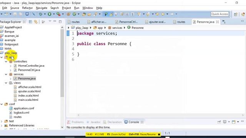Open the Refactor menu
Screen dimensions: 246x138
pyautogui.click(x=27, y=8)
